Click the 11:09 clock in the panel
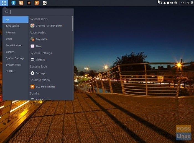The height and width of the screenshot is (143, 194). (185, 3)
